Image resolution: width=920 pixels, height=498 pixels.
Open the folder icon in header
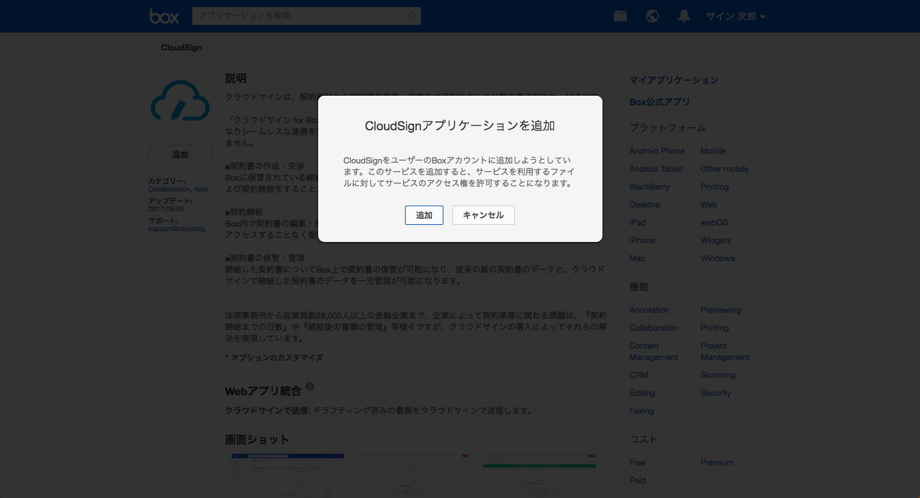pos(620,17)
